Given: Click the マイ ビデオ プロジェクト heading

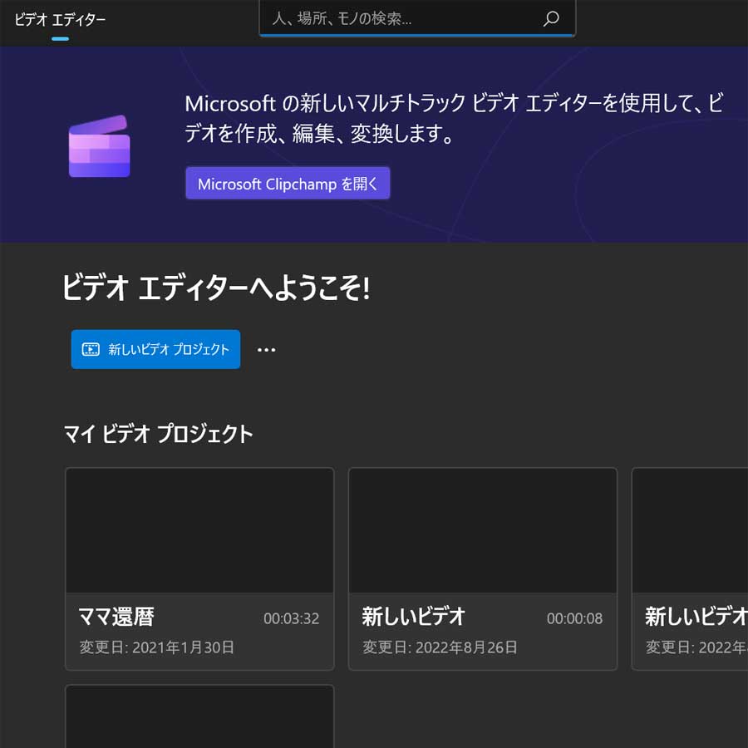Looking at the screenshot, I should (159, 434).
